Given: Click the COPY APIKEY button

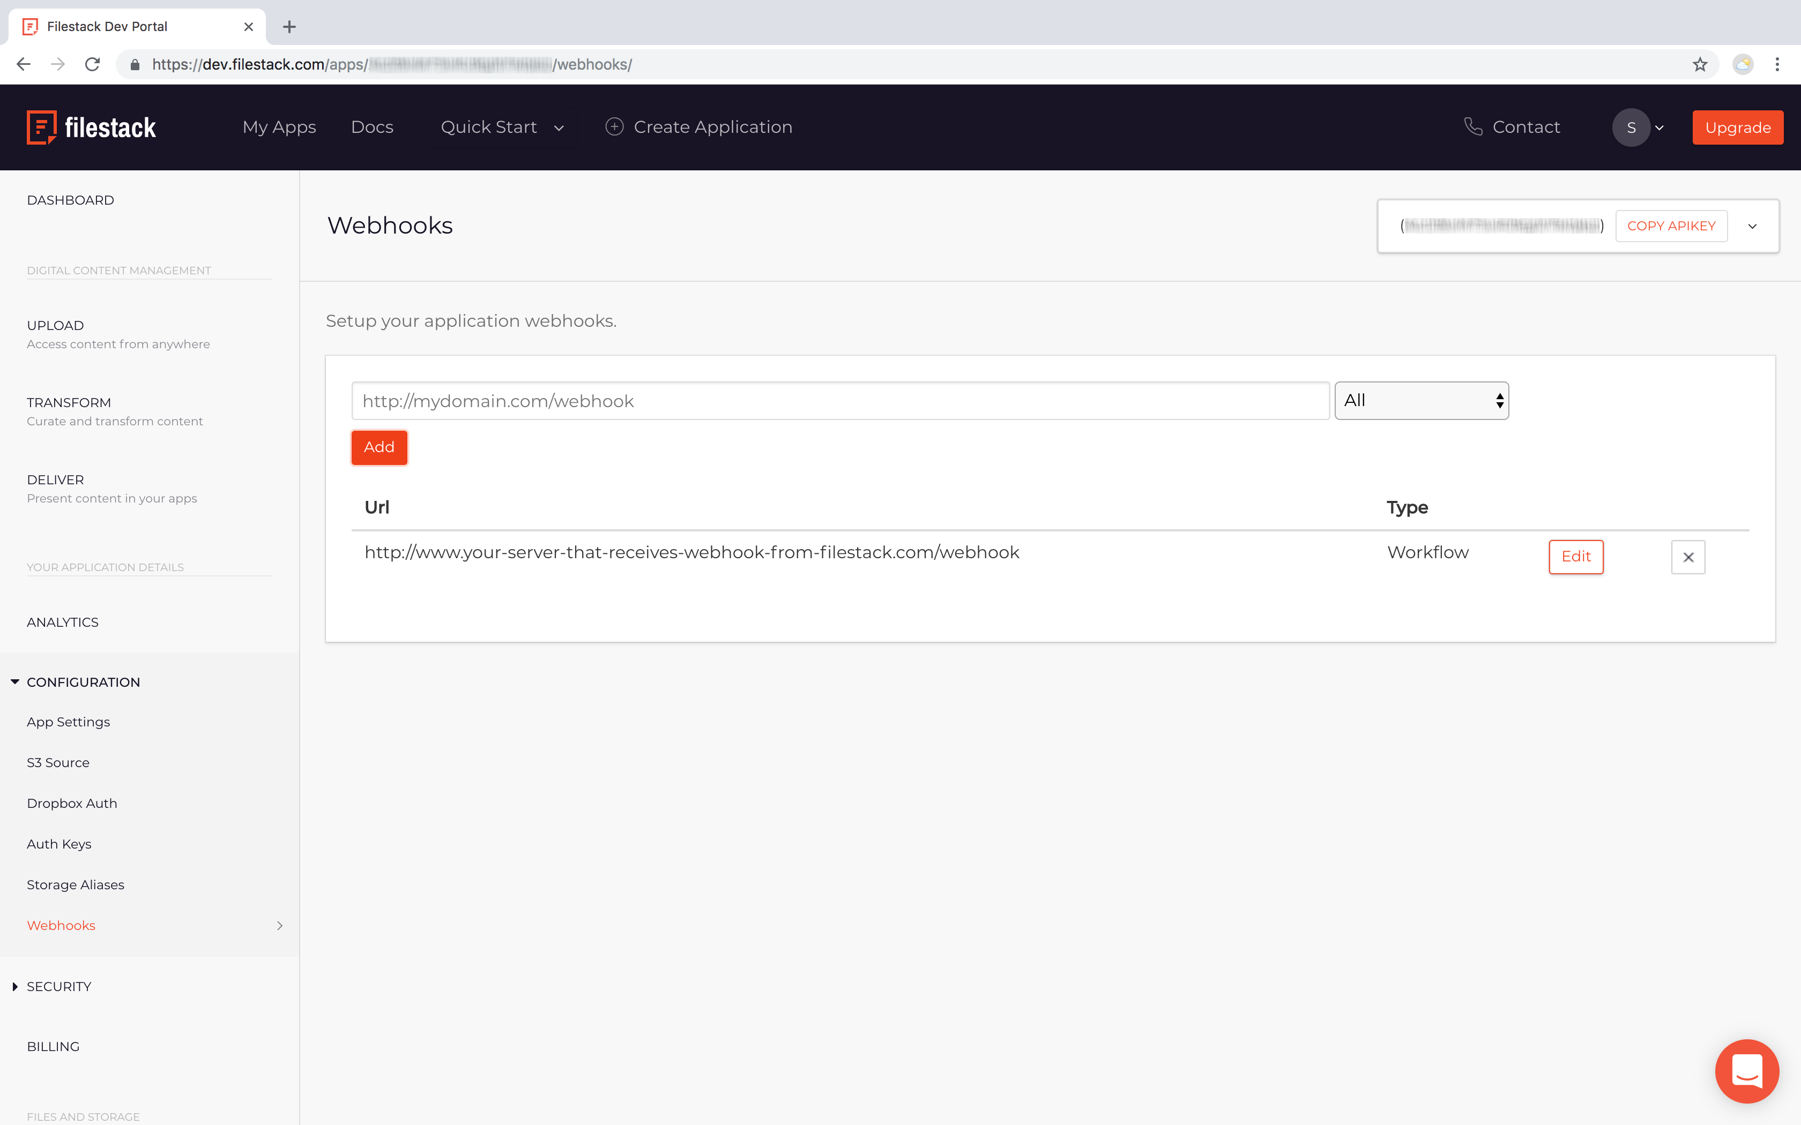Looking at the screenshot, I should (1671, 226).
